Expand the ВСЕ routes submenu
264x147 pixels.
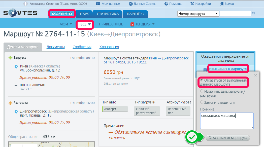click(x=89, y=24)
